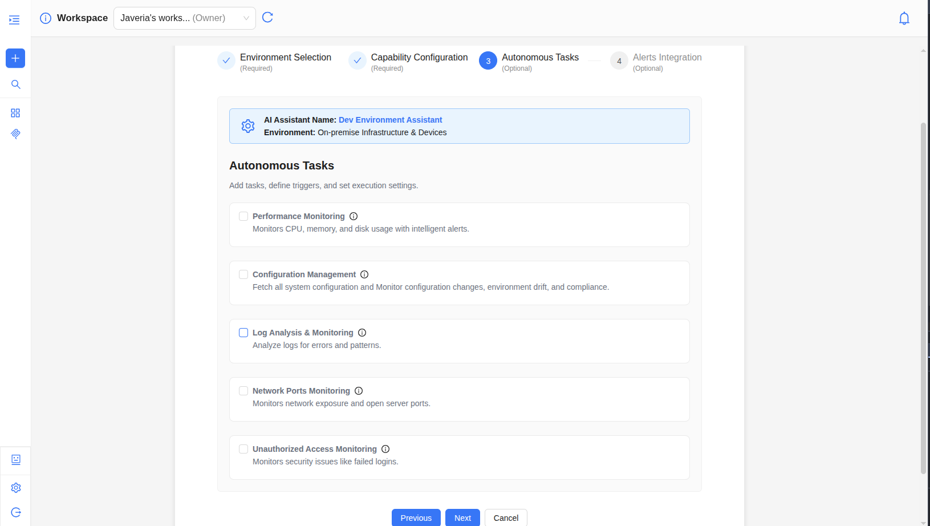Open the search icon in sidebar
The height and width of the screenshot is (526, 930).
(15, 84)
